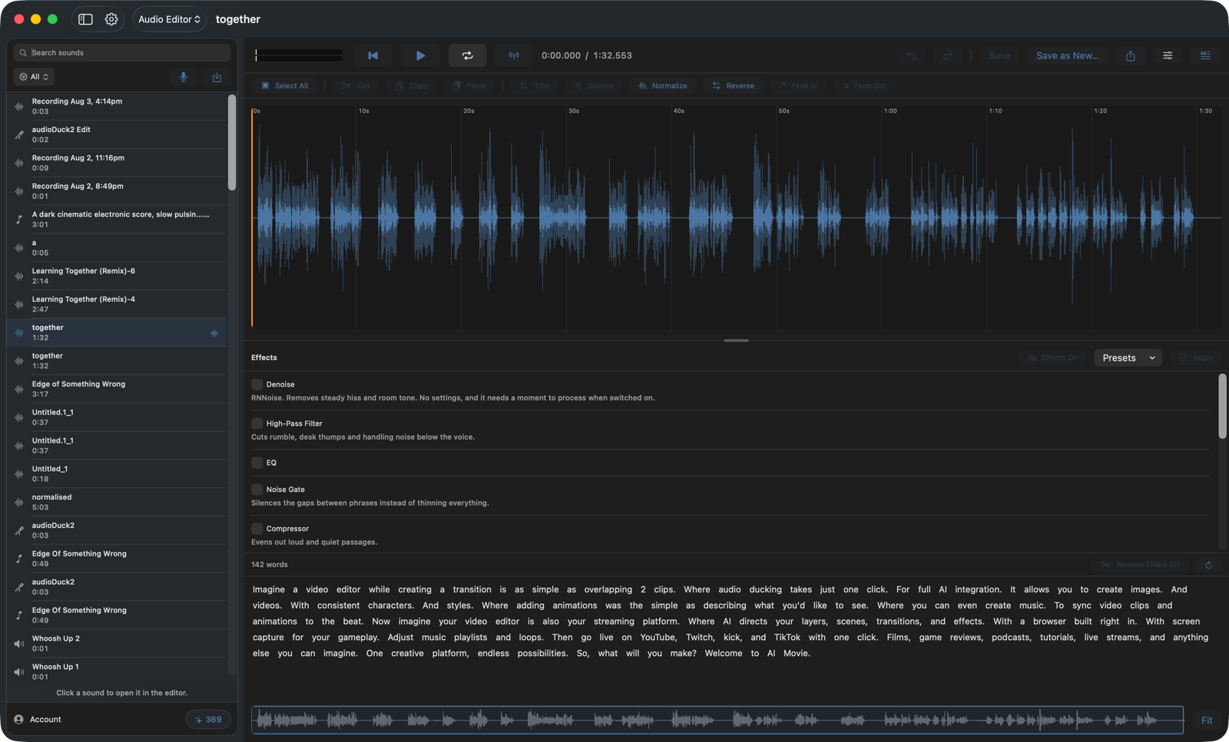Open Whoosh Up 2 sound
1229x742 pixels.
[x=117, y=643]
